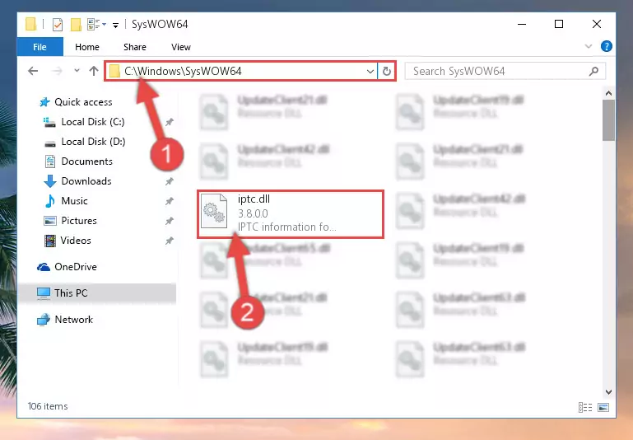Open the recent locations dropdown arrow
The width and height of the screenshot is (633, 440).
click(x=77, y=71)
